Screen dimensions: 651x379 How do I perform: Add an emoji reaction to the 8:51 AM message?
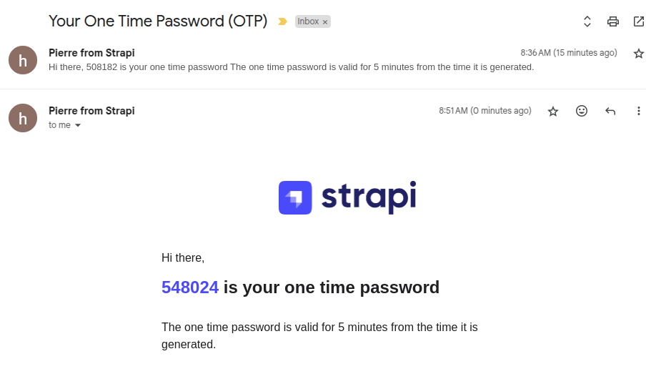tap(582, 111)
